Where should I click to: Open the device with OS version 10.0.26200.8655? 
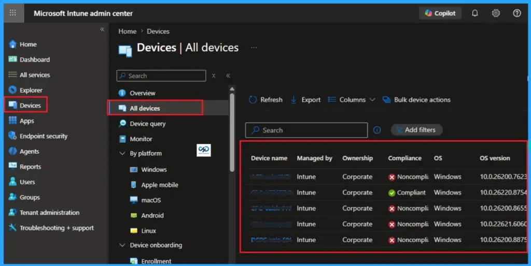[x=271, y=208]
